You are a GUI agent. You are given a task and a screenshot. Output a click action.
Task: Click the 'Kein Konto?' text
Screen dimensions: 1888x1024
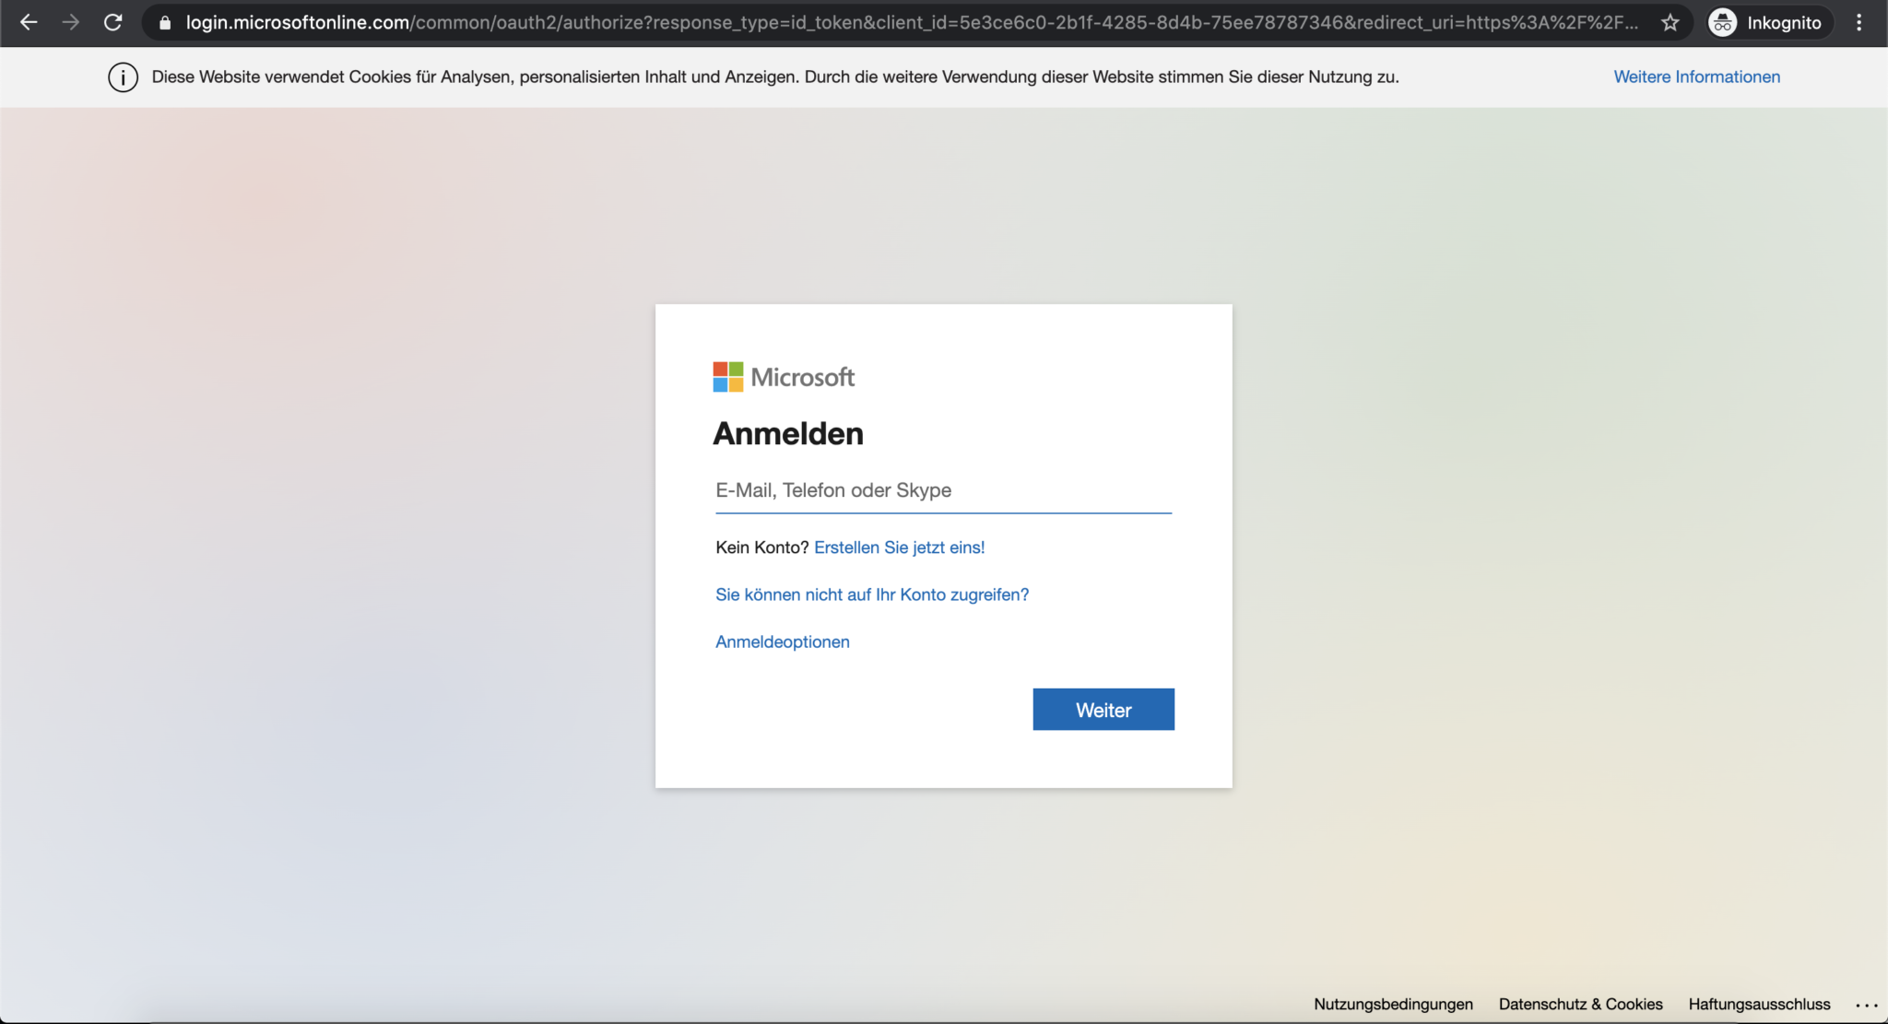(761, 547)
